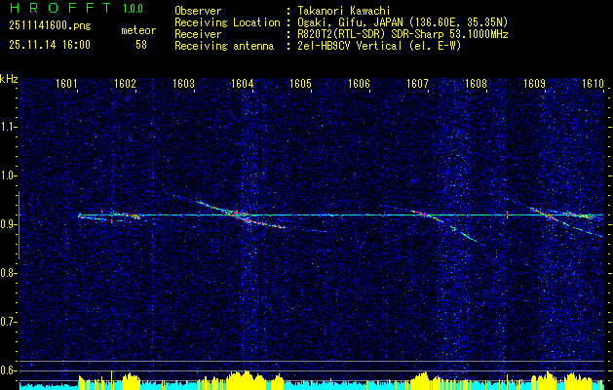The width and height of the screenshot is (613, 390).
Task: Click the 0.8 kHz axis label
Action: [7, 273]
